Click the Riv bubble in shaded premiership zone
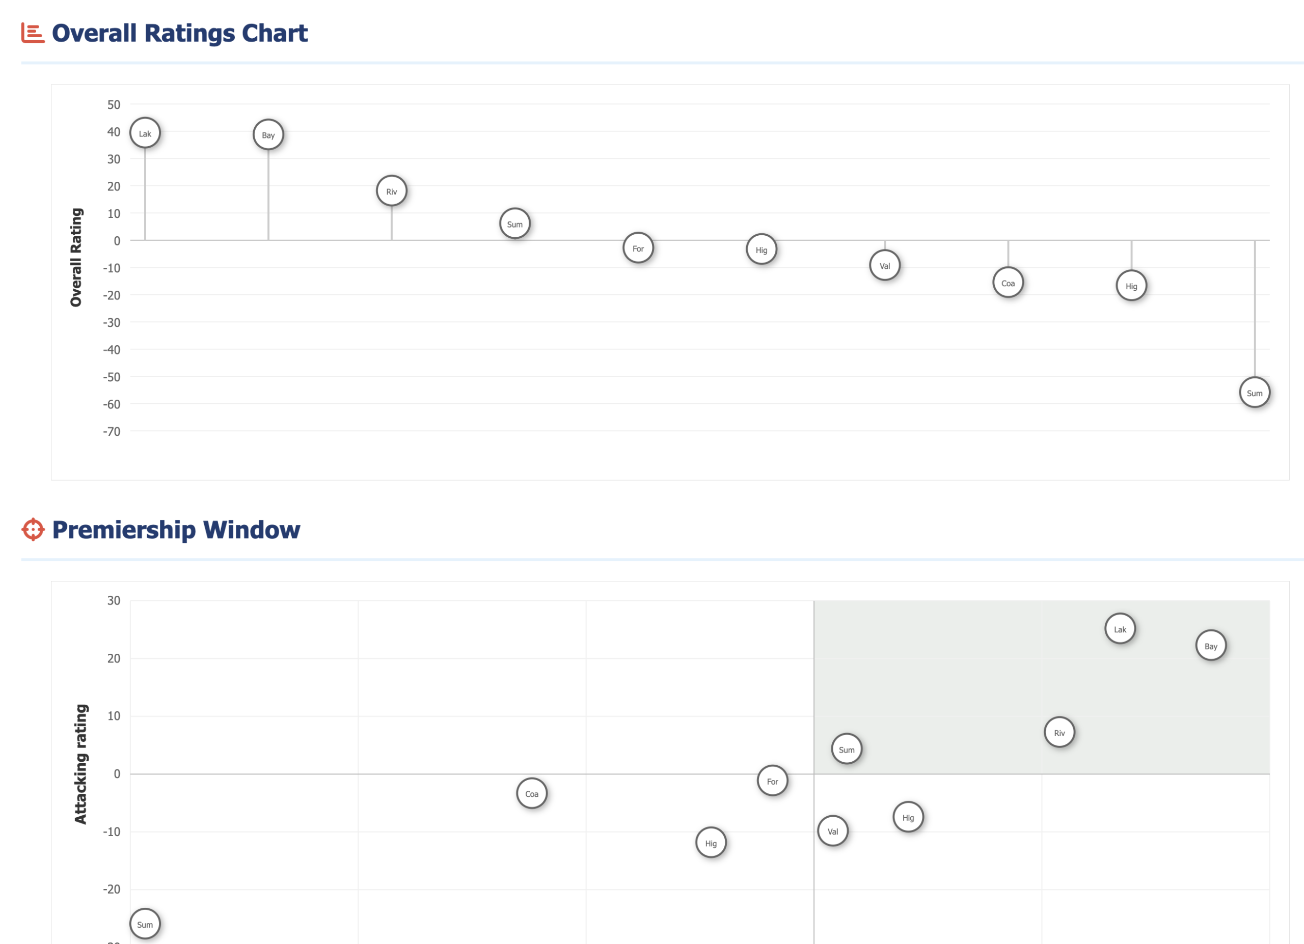 1059,733
